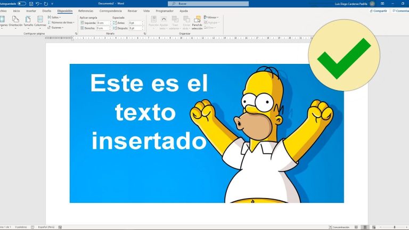Screen dimensions: 409x230
Task: Click the proofing check icon in status bar
Action: click(x=32, y=227)
